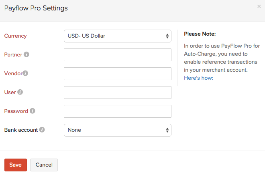Select the User input field
265x175 pixels.
(x=117, y=93)
